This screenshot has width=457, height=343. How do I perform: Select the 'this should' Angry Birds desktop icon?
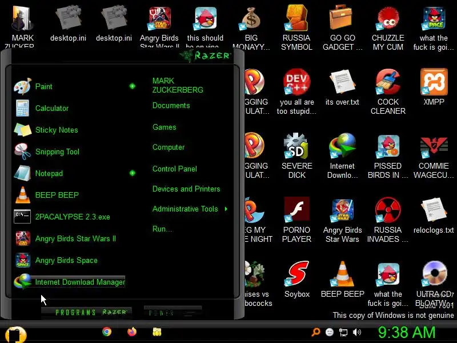(x=205, y=27)
